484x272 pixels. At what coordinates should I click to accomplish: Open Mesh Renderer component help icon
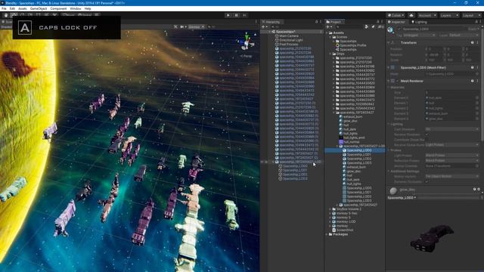472,81
